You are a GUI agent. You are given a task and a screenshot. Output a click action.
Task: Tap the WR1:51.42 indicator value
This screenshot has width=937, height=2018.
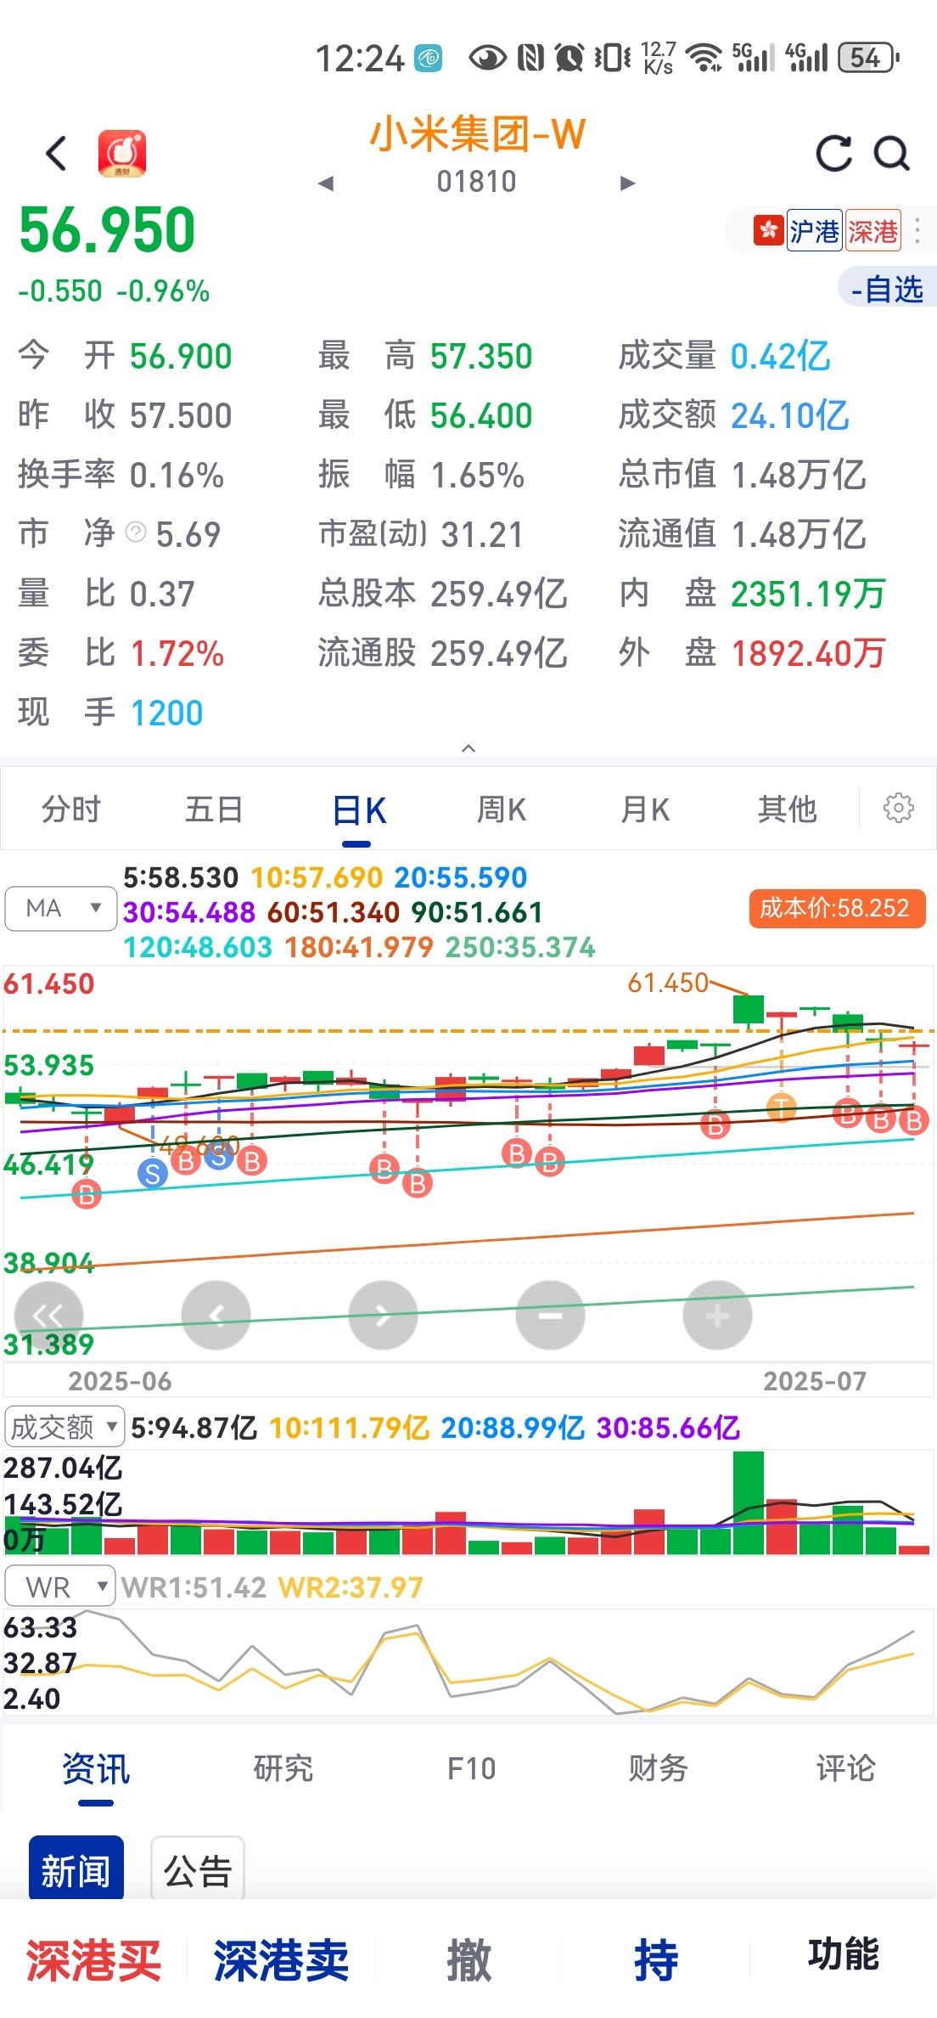point(194,1587)
